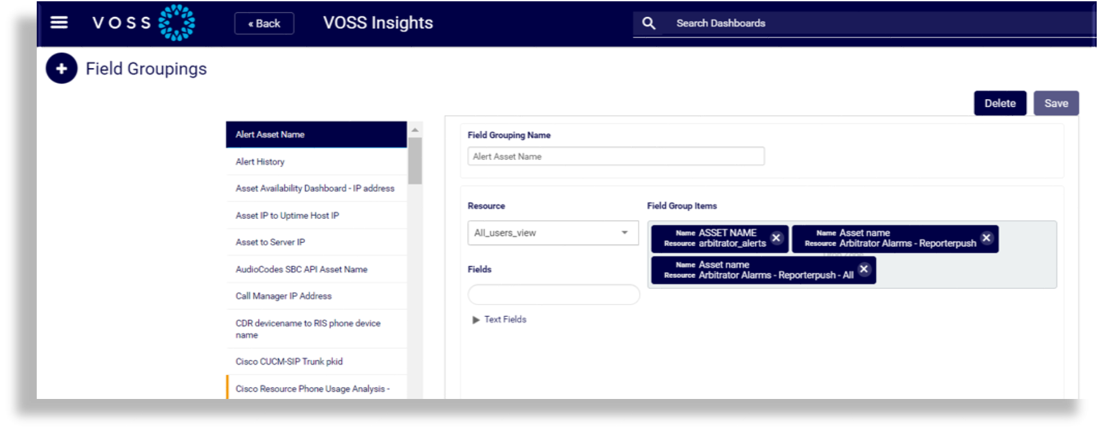Click the VOSS Insights title
Screen dimensions: 1098x432
(378, 23)
